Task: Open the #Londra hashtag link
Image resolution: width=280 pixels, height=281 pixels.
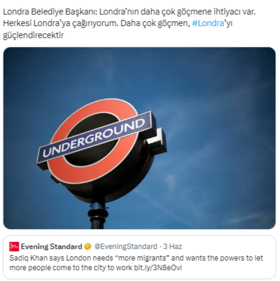Action: coord(208,24)
